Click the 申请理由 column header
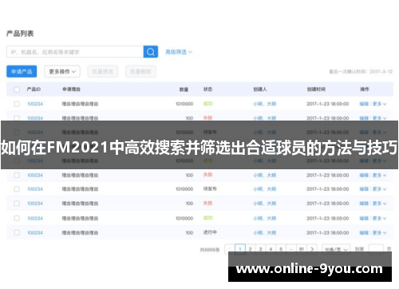Screen dimensions: 399x289 (x=71, y=89)
